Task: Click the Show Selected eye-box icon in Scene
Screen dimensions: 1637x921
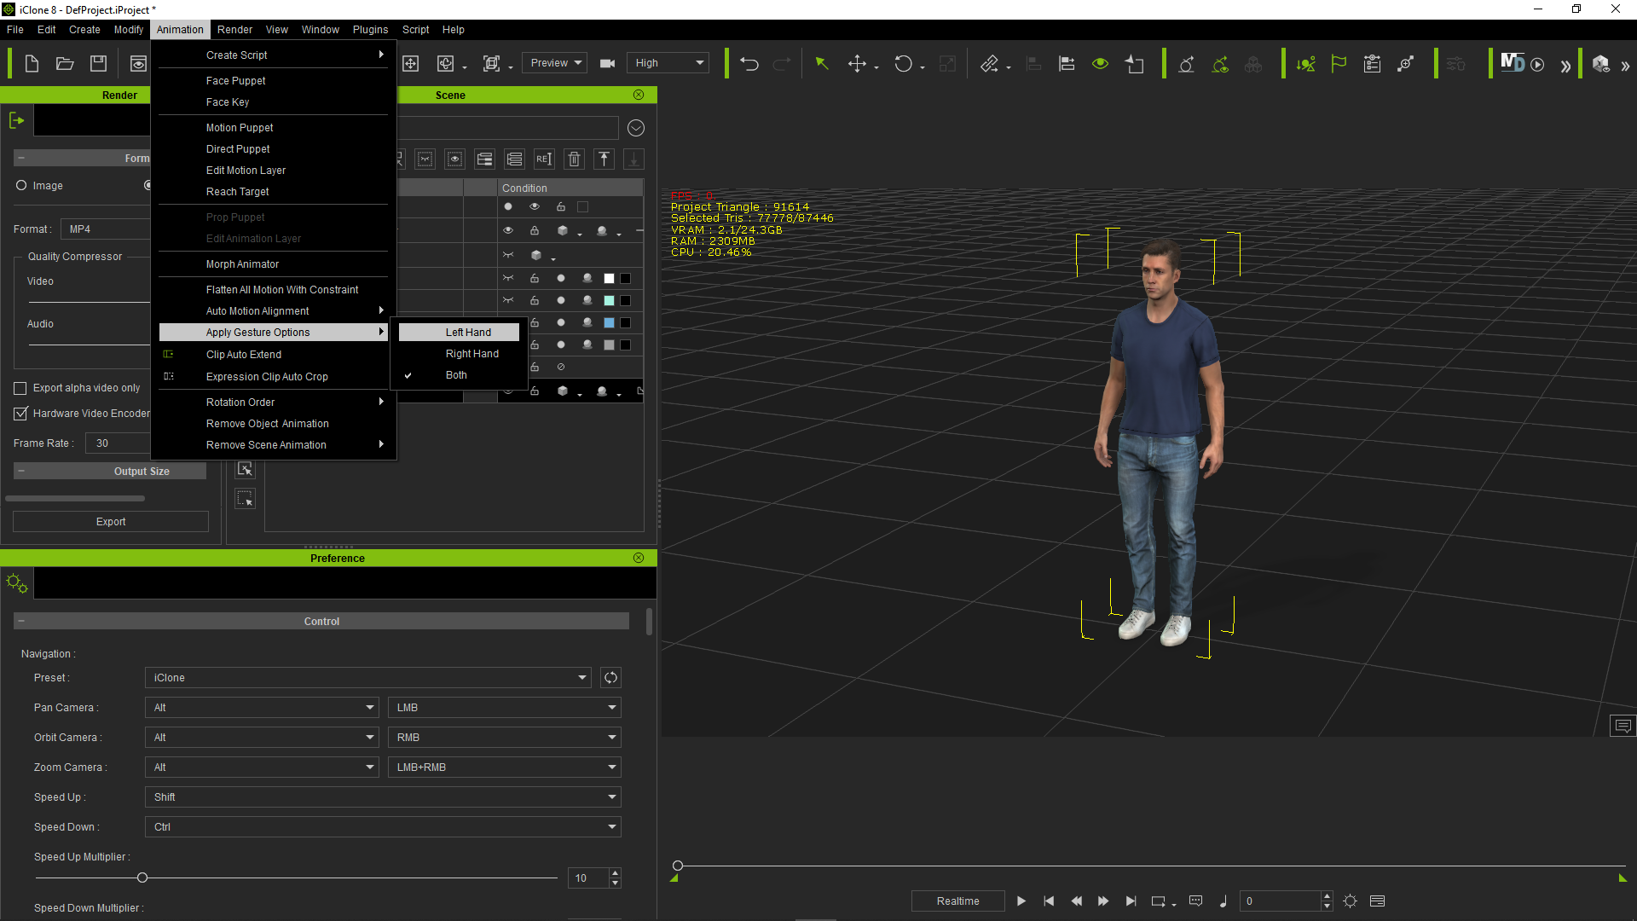Action: coord(455,159)
